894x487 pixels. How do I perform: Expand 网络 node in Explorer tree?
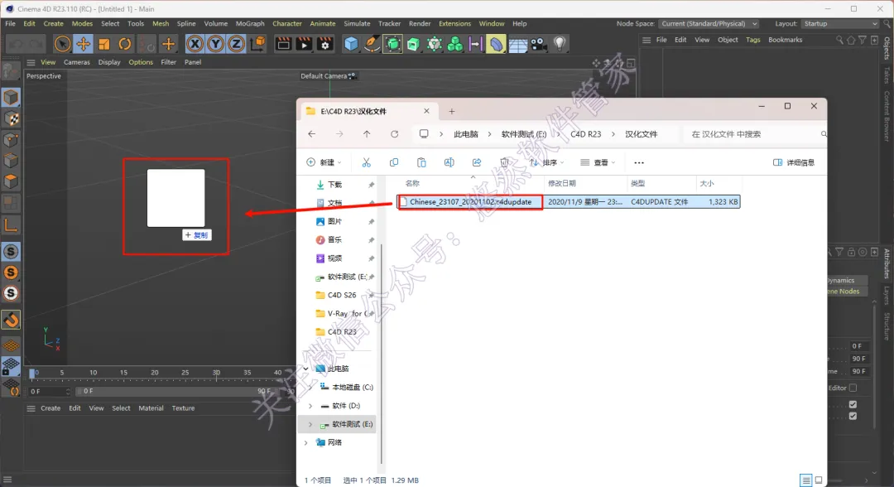pos(305,442)
